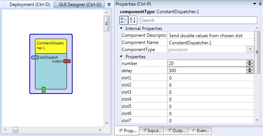Click the slot2 value field
263x136 pixels.
click(x=211, y=85)
